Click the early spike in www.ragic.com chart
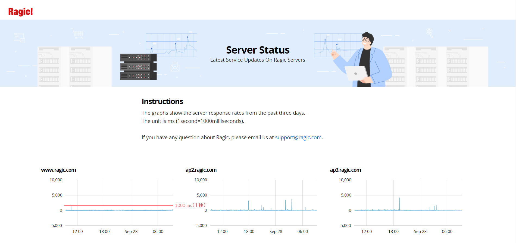Screen dimensions: 516x243 [x=71, y=208]
